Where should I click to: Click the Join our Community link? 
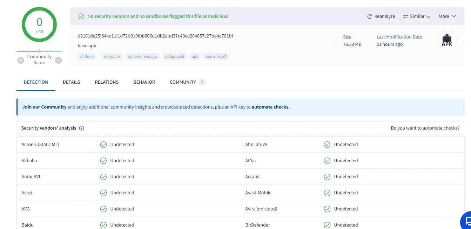44,107
